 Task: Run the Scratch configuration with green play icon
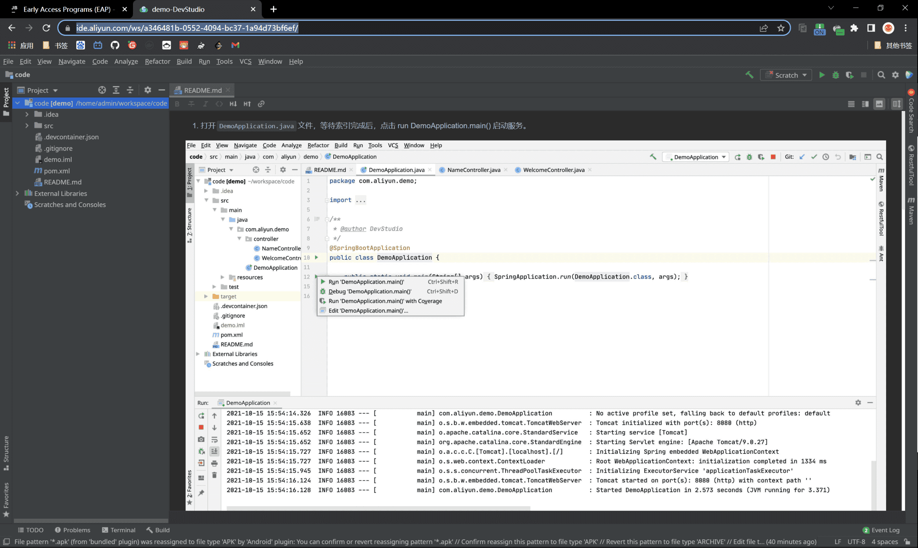pos(822,75)
